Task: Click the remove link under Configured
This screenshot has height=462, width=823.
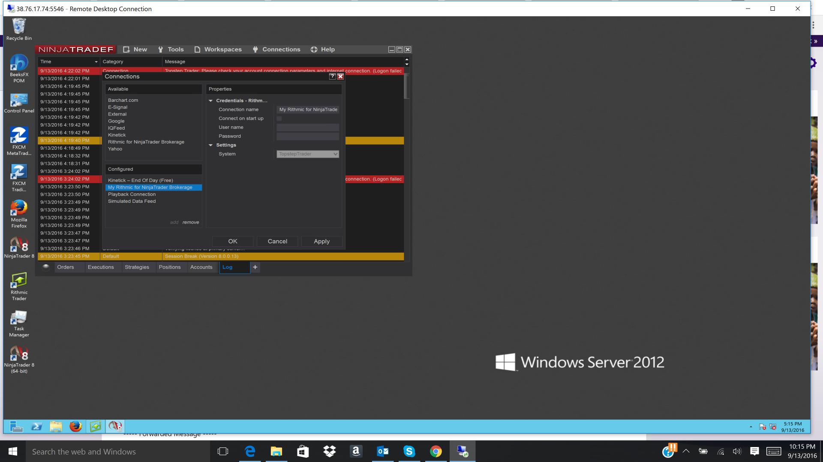Action: coord(190,222)
